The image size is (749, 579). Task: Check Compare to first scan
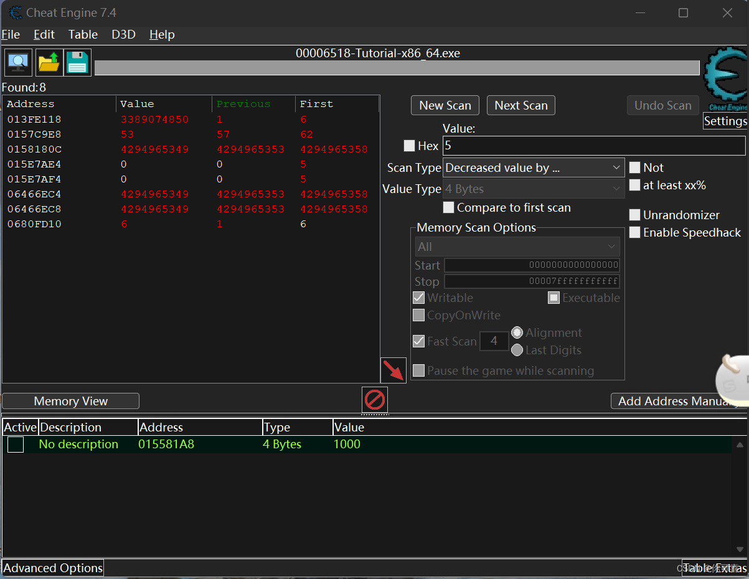click(x=448, y=207)
